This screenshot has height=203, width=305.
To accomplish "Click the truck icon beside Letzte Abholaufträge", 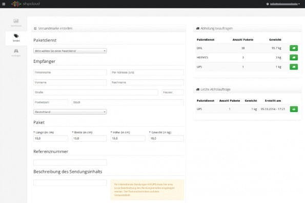I will (198, 89).
